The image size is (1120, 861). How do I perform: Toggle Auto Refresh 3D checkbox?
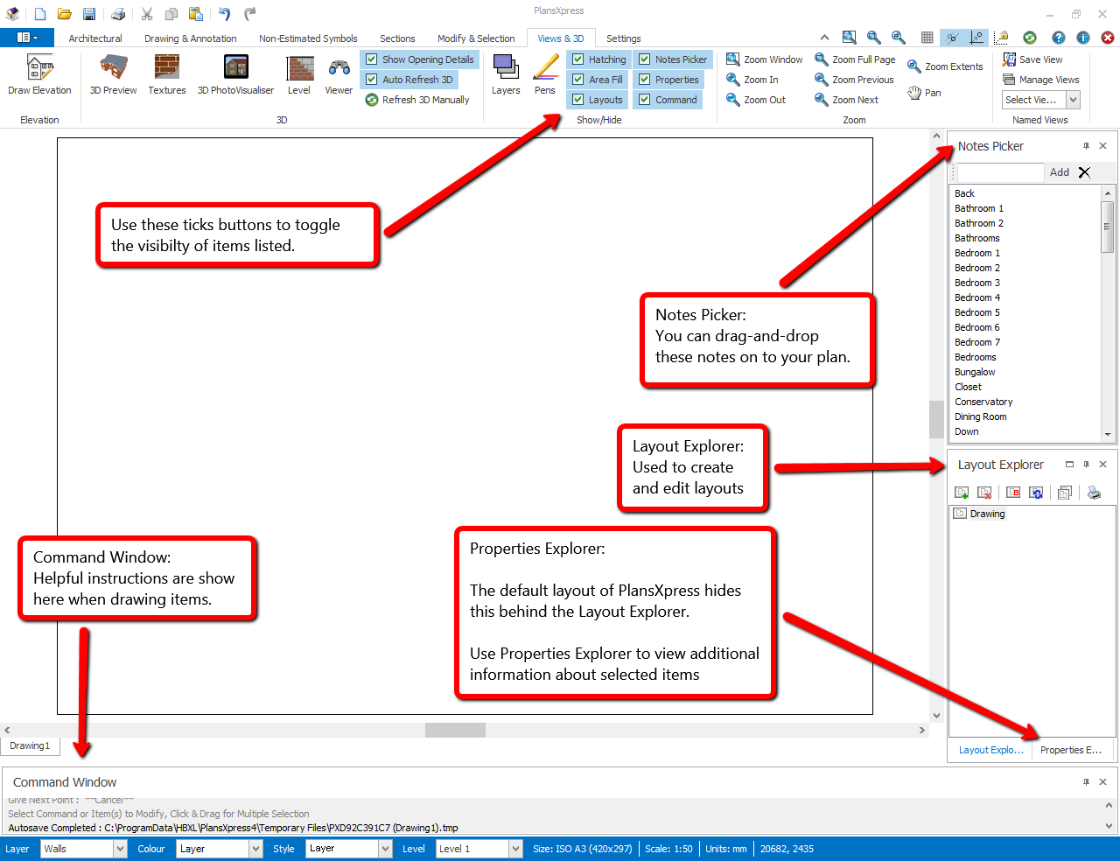tap(372, 80)
